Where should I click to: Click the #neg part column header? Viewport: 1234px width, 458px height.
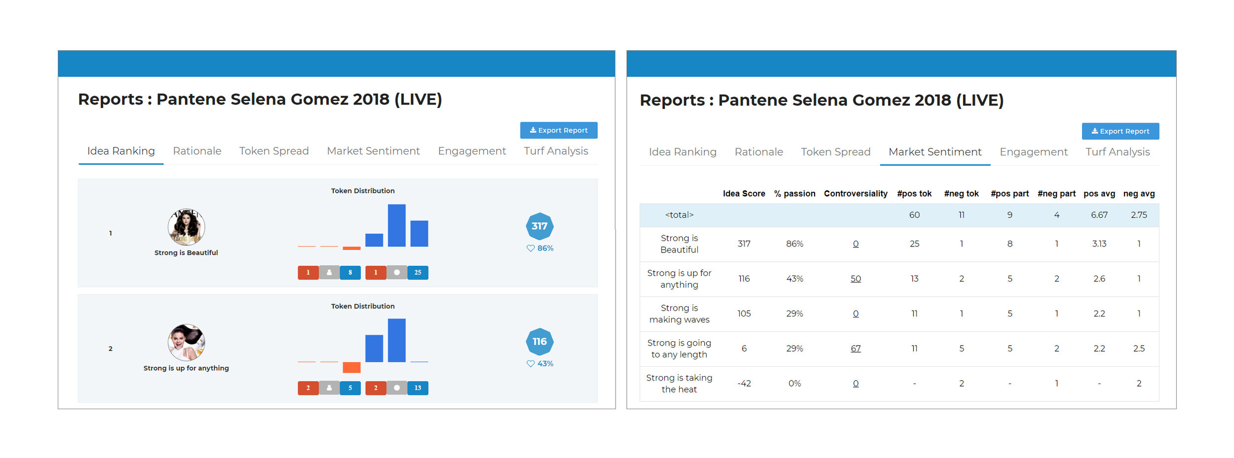pyautogui.click(x=1056, y=194)
